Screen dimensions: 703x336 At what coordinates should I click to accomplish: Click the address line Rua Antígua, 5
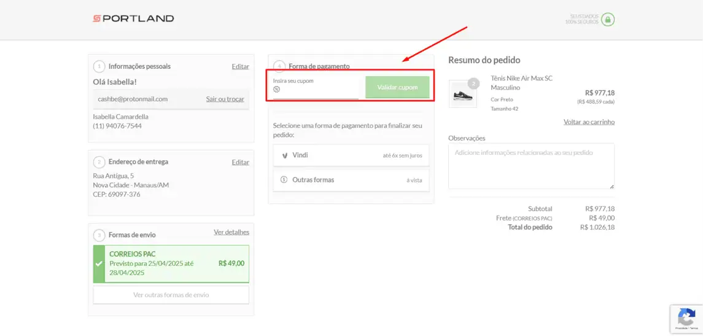(x=113, y=176)
